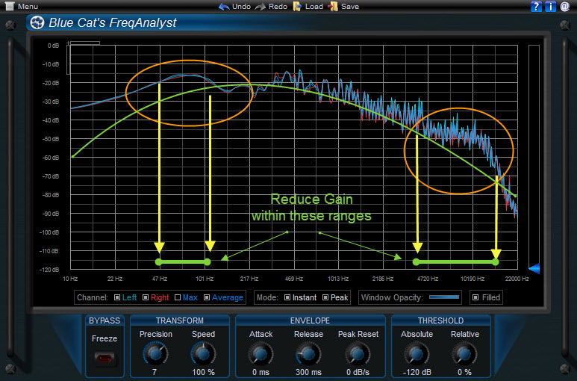577x381 pixels.
Task: Open the Menu at top left
Action: click(x=22, y=6)
